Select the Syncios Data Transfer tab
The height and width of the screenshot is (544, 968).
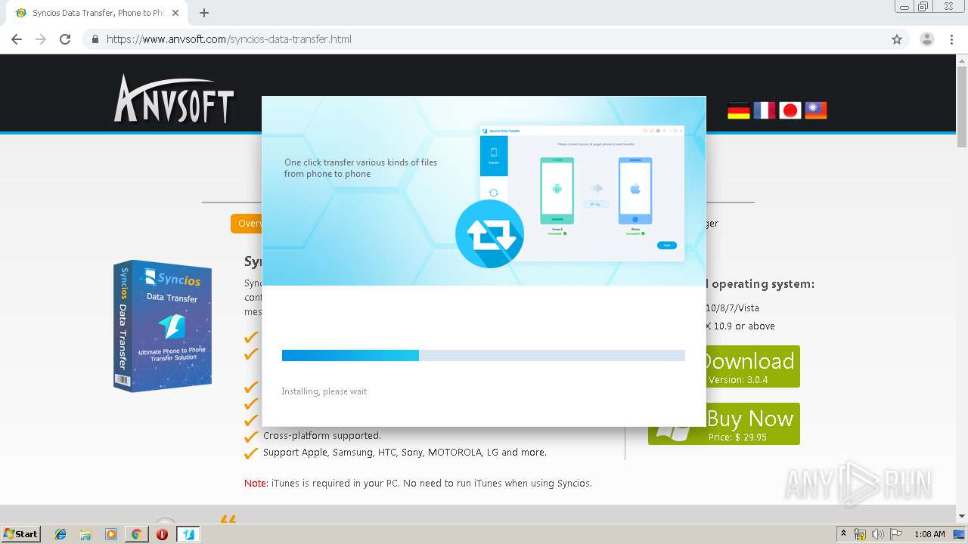(x=97, y=13)
